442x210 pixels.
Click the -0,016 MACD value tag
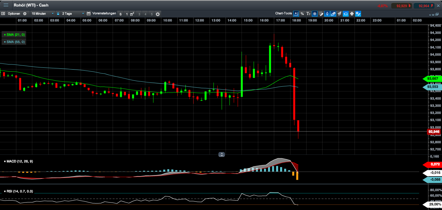(x=432, y=173)
